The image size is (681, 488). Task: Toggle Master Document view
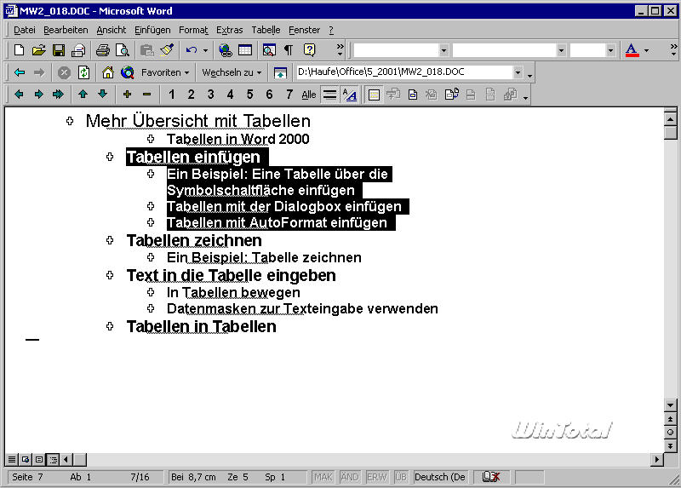pos(374,95)
